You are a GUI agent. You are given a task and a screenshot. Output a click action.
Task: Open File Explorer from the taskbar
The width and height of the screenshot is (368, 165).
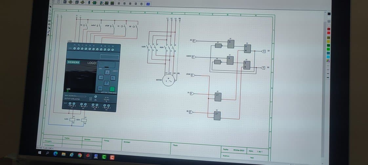coord(63,154)
